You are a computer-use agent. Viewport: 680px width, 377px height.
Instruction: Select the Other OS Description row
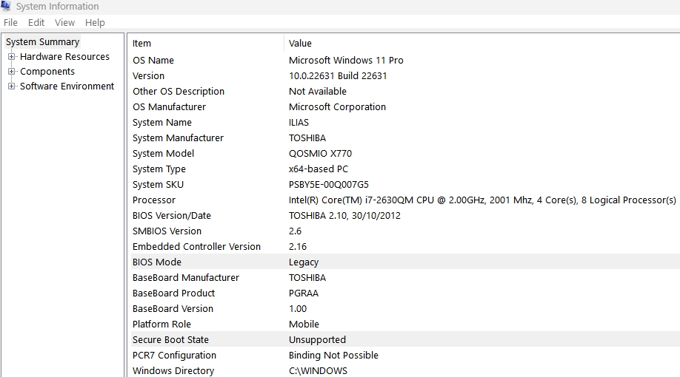[x=405, y=92]
